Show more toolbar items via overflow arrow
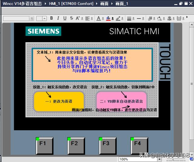This screenshot has width=194, height=162. [187, 17]
